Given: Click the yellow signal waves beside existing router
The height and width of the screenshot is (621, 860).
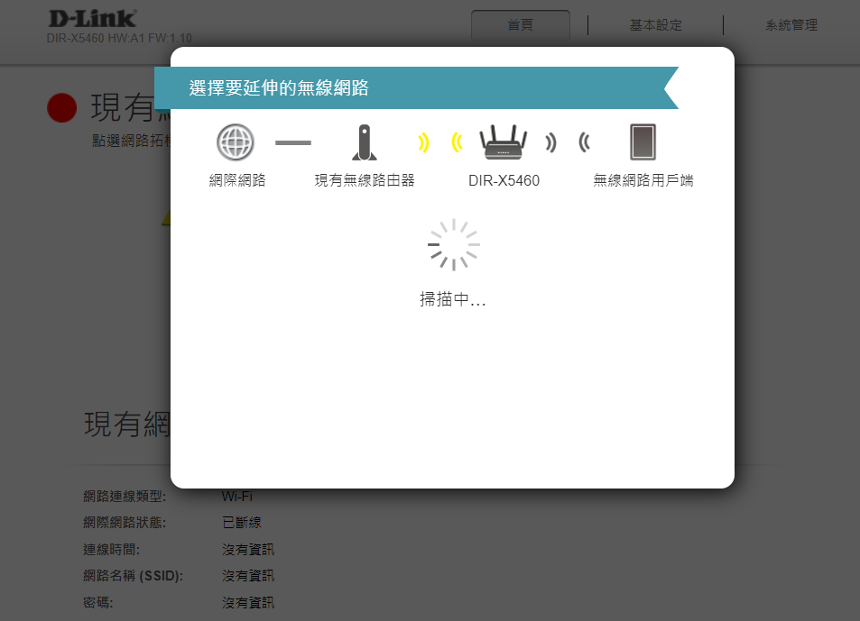Looking at the screenshot, I should coord(422,142).
